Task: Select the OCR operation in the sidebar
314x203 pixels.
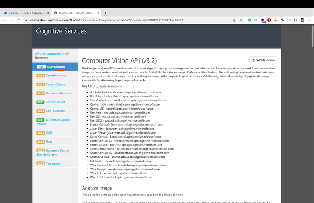Action: (49, 133)
